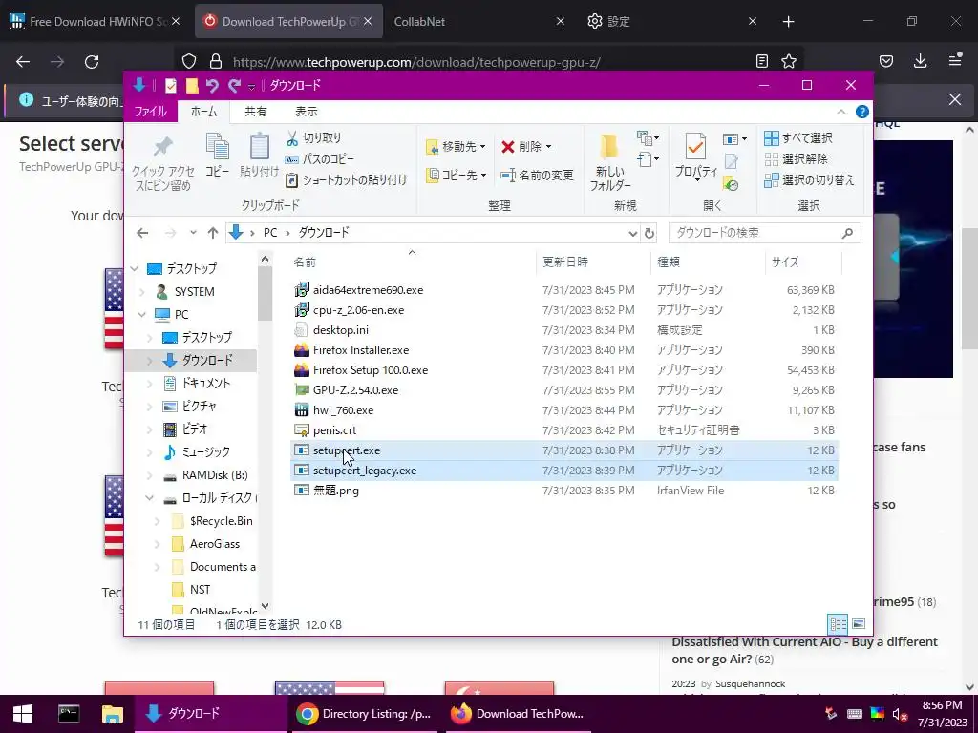
Task: Switch to details view layout icon
Action: pyautogui.click(x=838, y=624)
